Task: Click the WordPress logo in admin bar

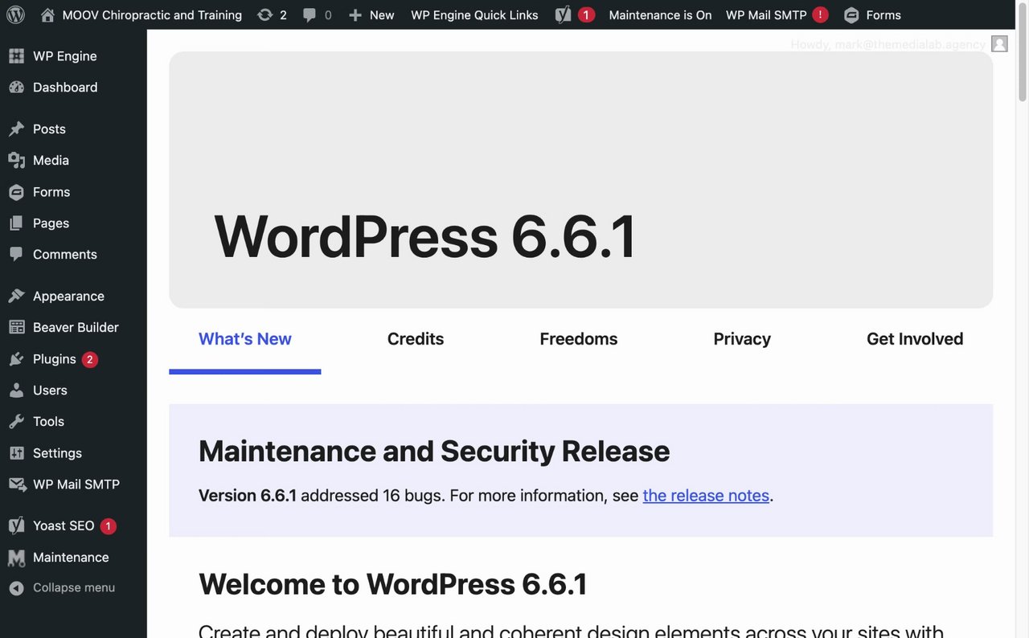Action: 16,14
